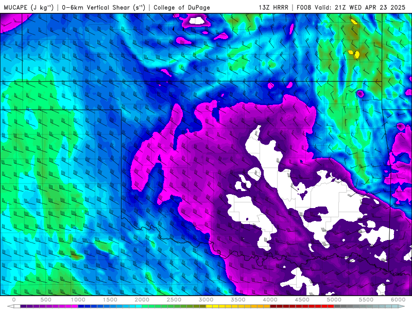Click the 1500 label on the color scale
The image size is (412, 309).
click(x=110, y=300)
